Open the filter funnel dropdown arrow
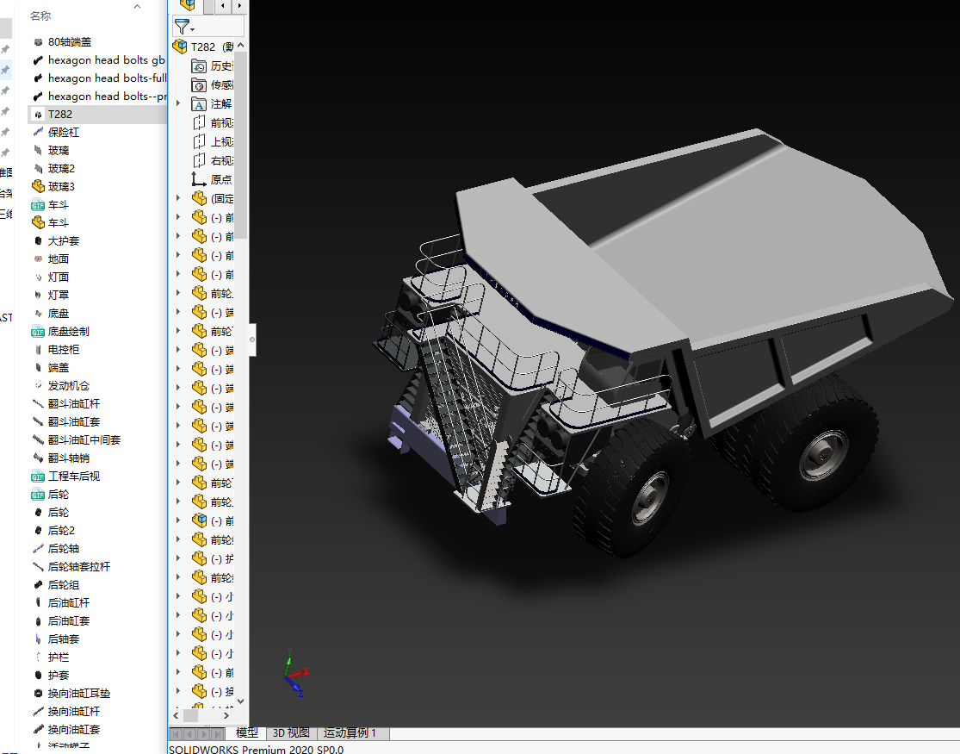The image size is (960, 754). point(192,29)
